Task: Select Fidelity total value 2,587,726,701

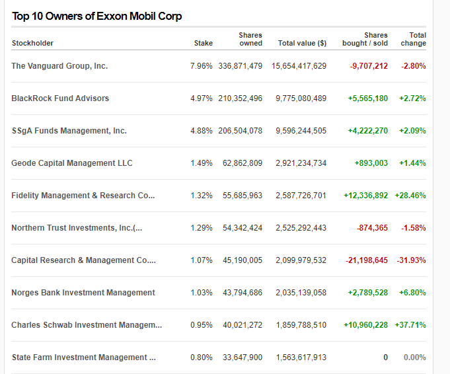Action: (x=301, y=196)
